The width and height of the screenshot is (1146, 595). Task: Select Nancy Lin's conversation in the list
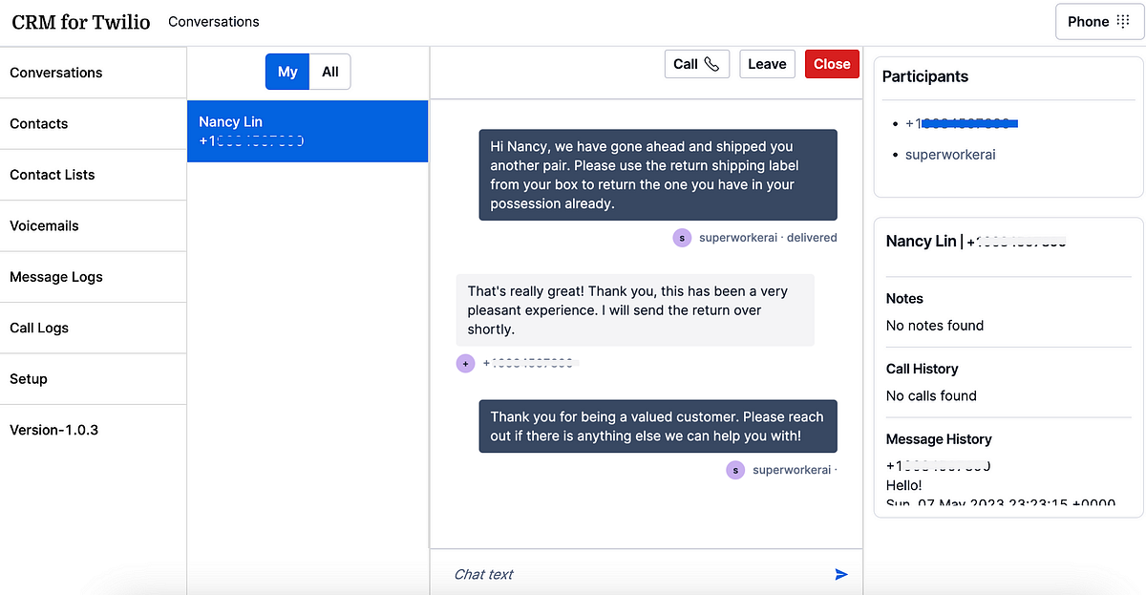[308, 131]
